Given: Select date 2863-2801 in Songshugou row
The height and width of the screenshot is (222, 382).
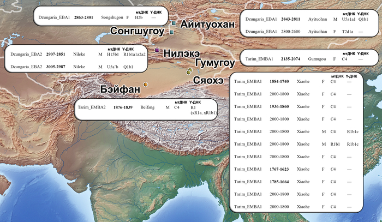Looking at the screenshot, I should point(83,17).
